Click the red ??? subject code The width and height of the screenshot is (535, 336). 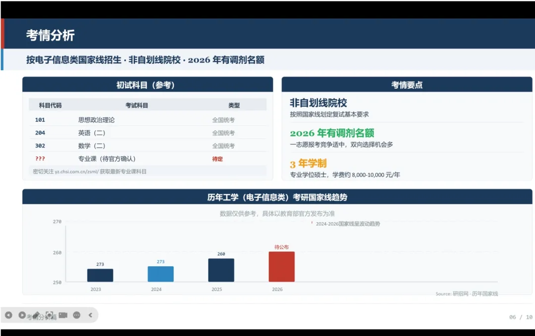tap(40, 159)
